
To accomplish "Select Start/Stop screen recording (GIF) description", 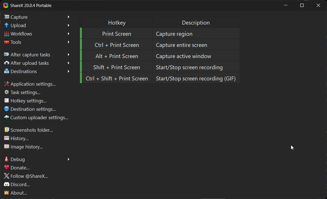I will click(x=196, y=78).
